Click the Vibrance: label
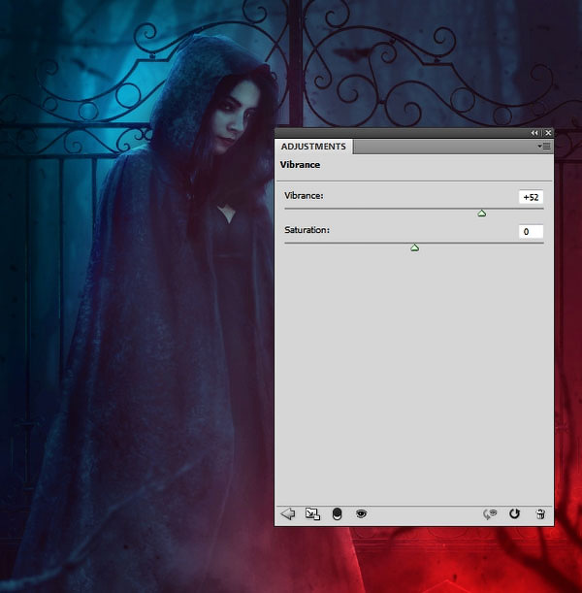The height and width of the screenshot is (593, 582). (304, 195)
